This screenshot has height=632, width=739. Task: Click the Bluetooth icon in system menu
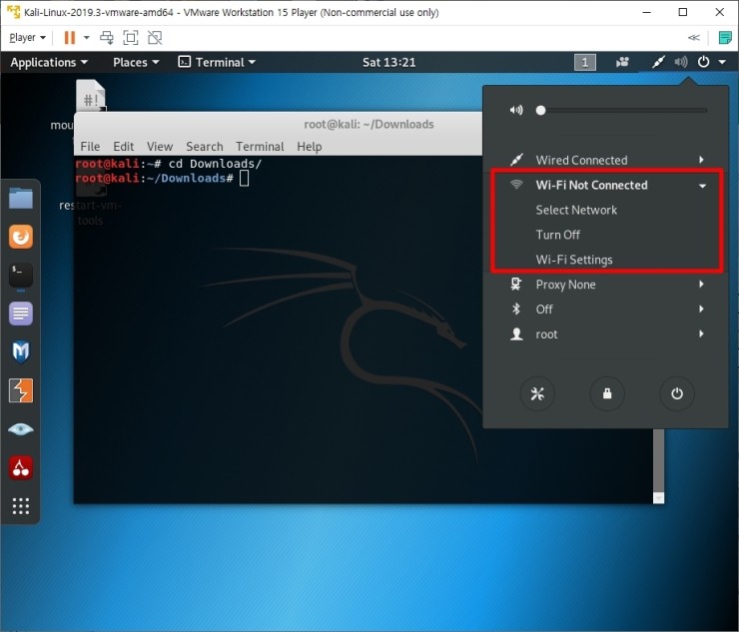[516, 310]
